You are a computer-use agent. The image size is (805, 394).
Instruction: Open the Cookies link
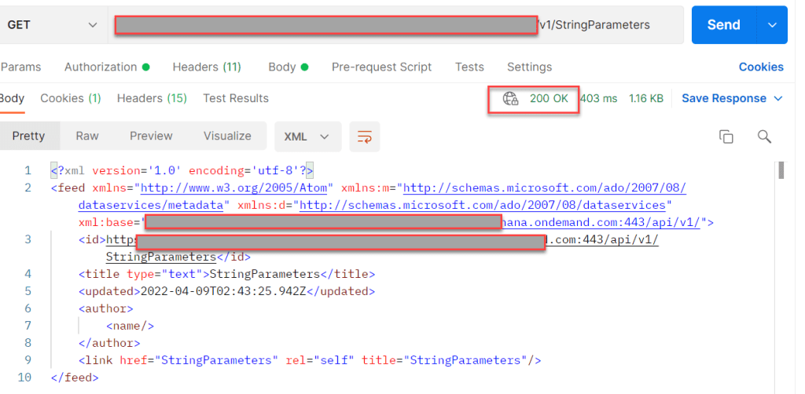point(760,67)
